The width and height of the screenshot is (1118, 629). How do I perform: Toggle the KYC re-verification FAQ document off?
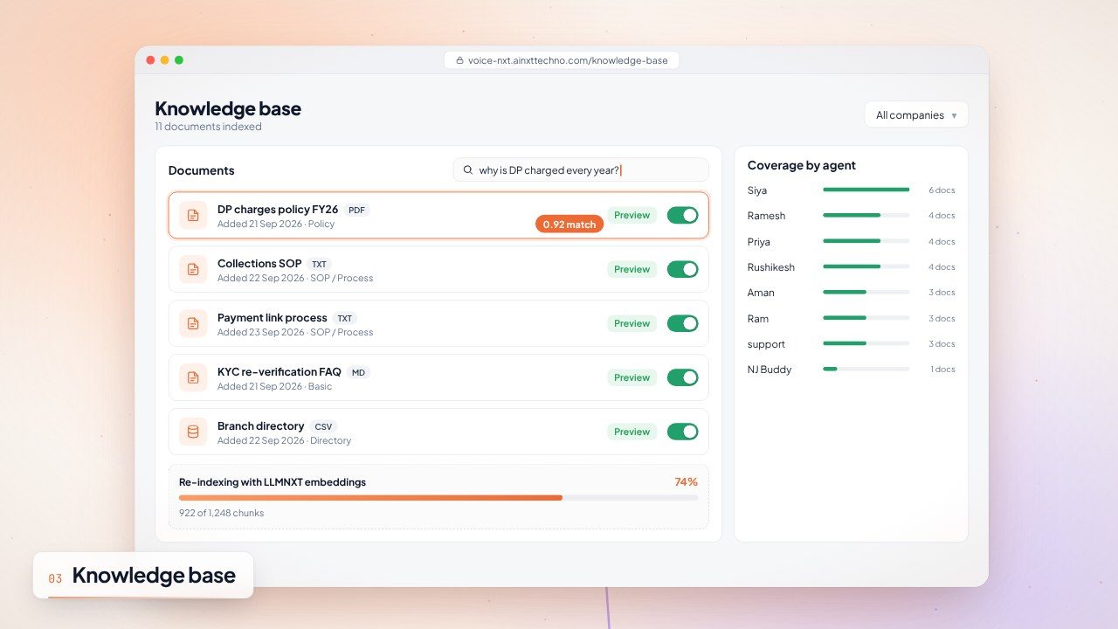683,377
